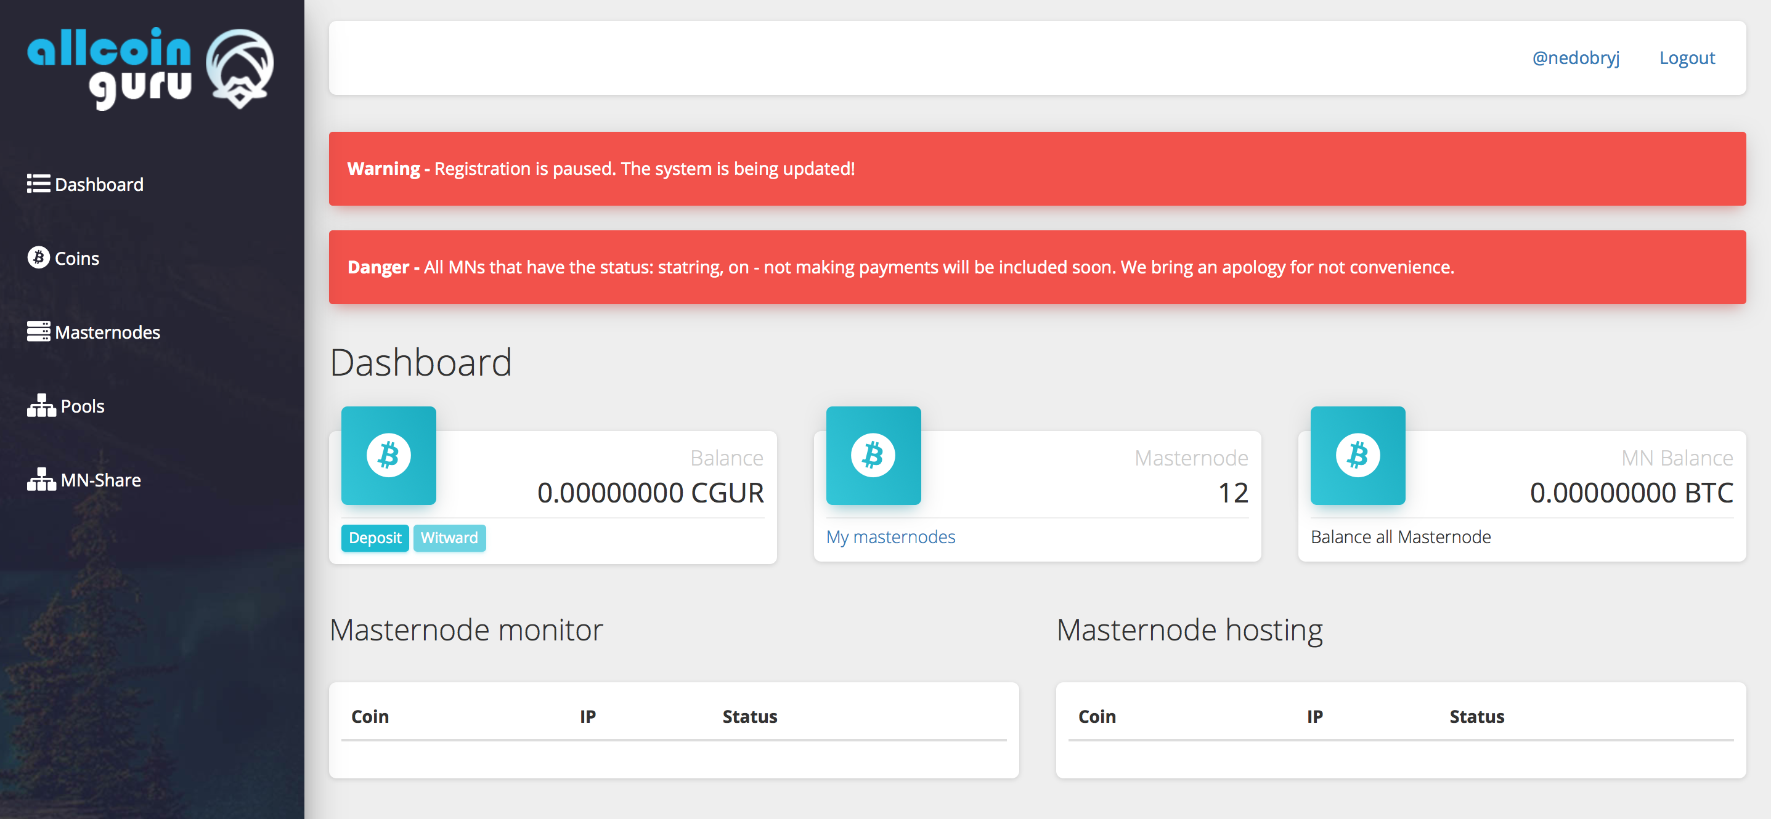Click the Masternode label on middle card
The image size is (1771, 819).
pyautogui.click(x=1191, y=458)
